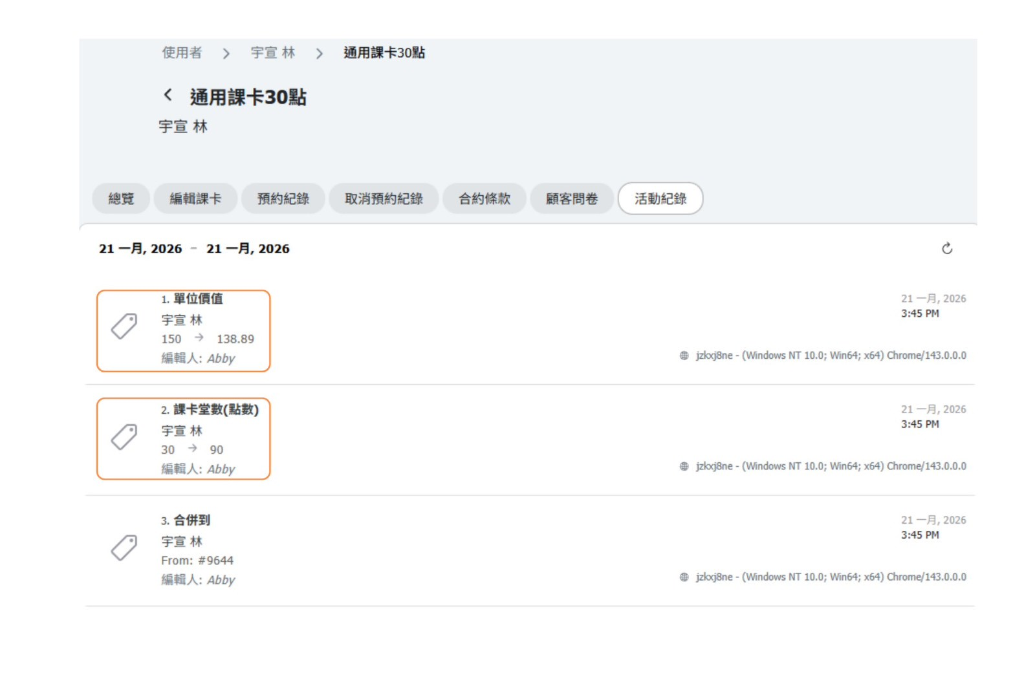Viewport: 1013px width, 675px height.
Task: Open the 總覽 tab
Action: point(121,198)
